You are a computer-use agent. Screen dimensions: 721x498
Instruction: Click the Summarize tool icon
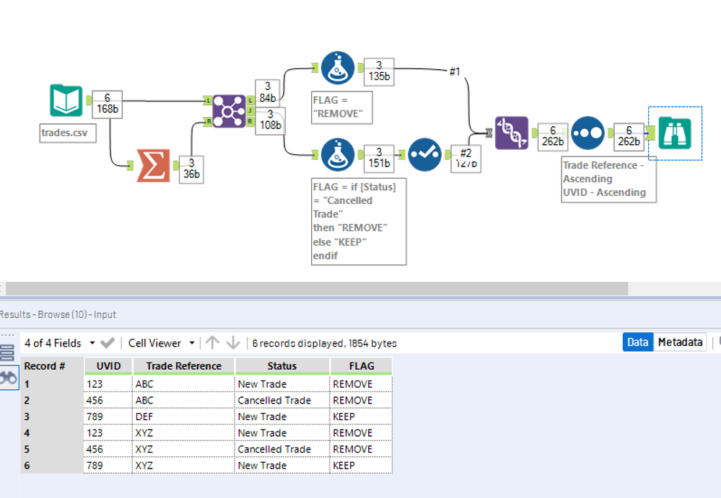click(x=154, y=166)
